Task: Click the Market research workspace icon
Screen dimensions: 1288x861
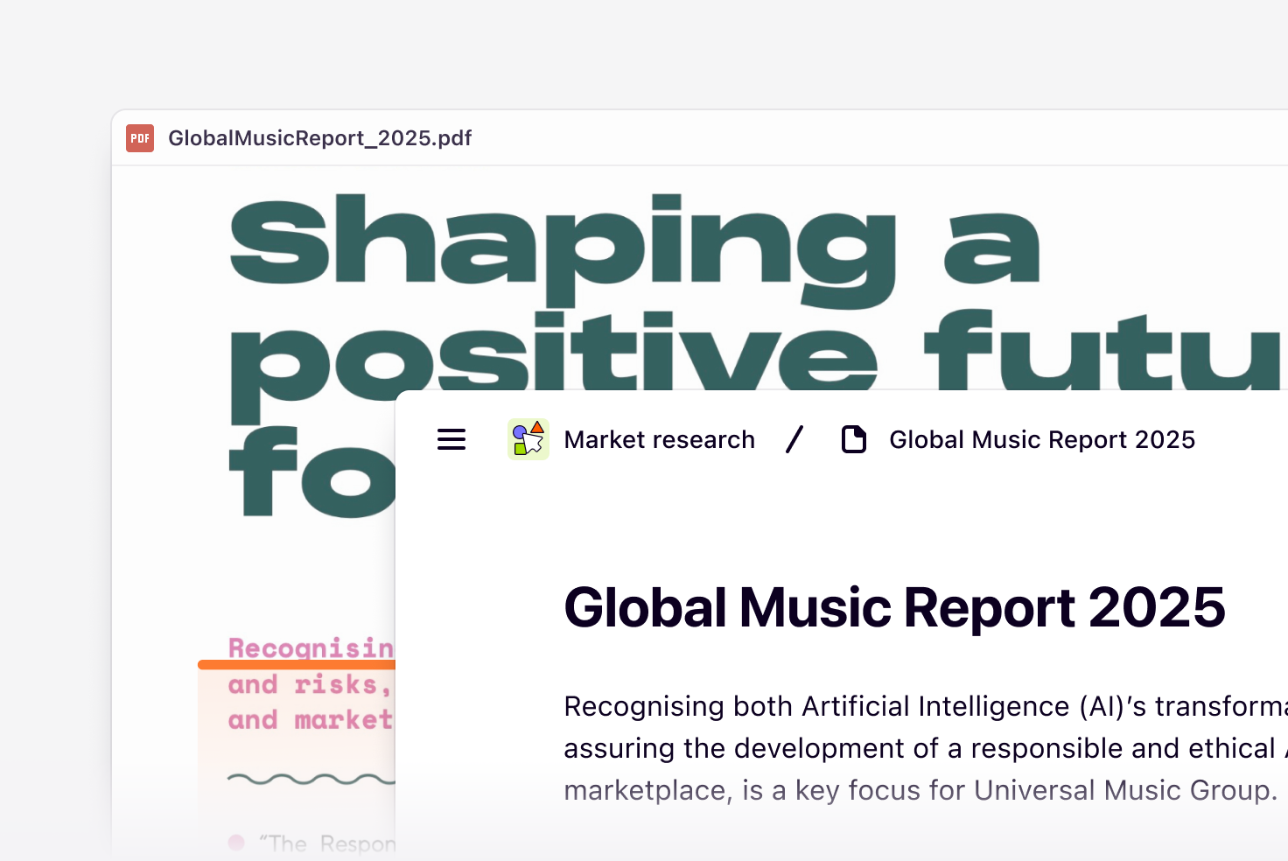Action: (528, 439)
